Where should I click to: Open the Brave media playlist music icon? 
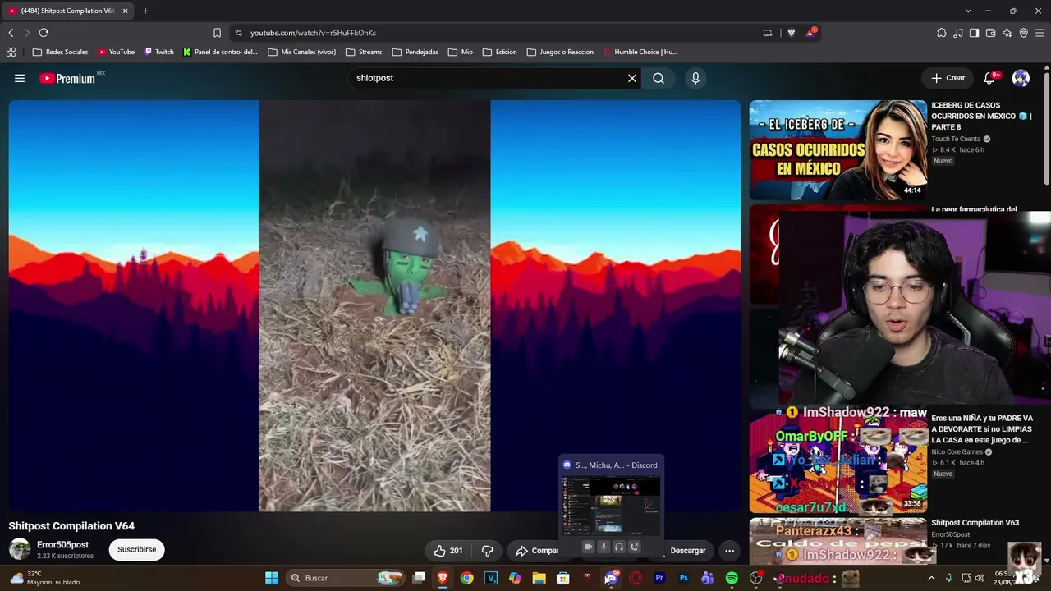(957, 33)
